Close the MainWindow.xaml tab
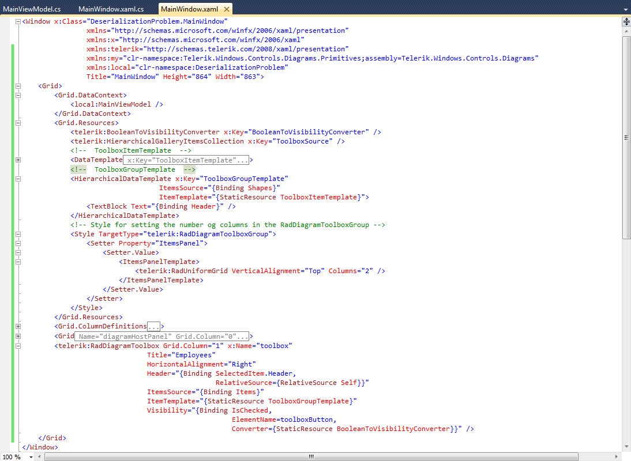 pos(227,9)
